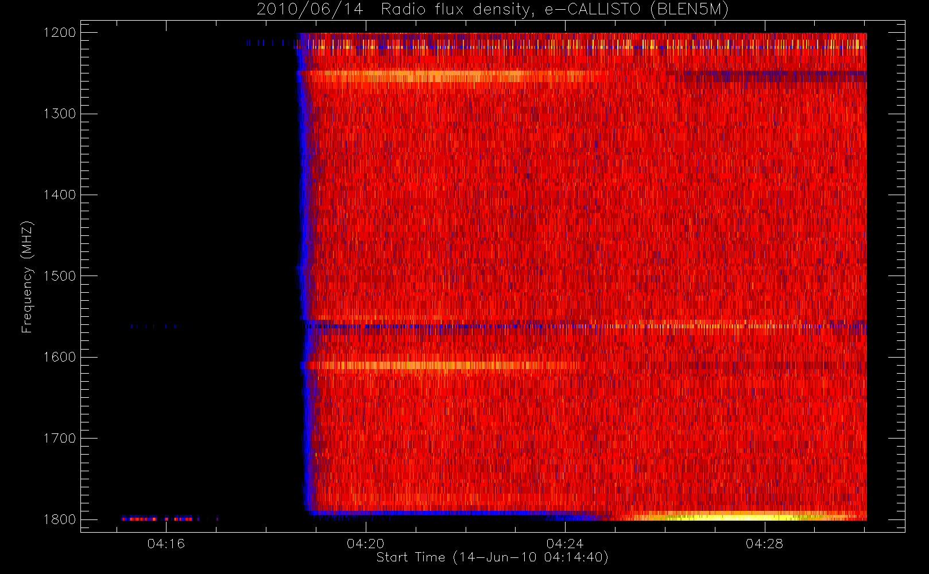The height and width of the screenshot is (574, 929).
Task: Click the date '2010/06/14' in the title
Action: click(310, 10)
